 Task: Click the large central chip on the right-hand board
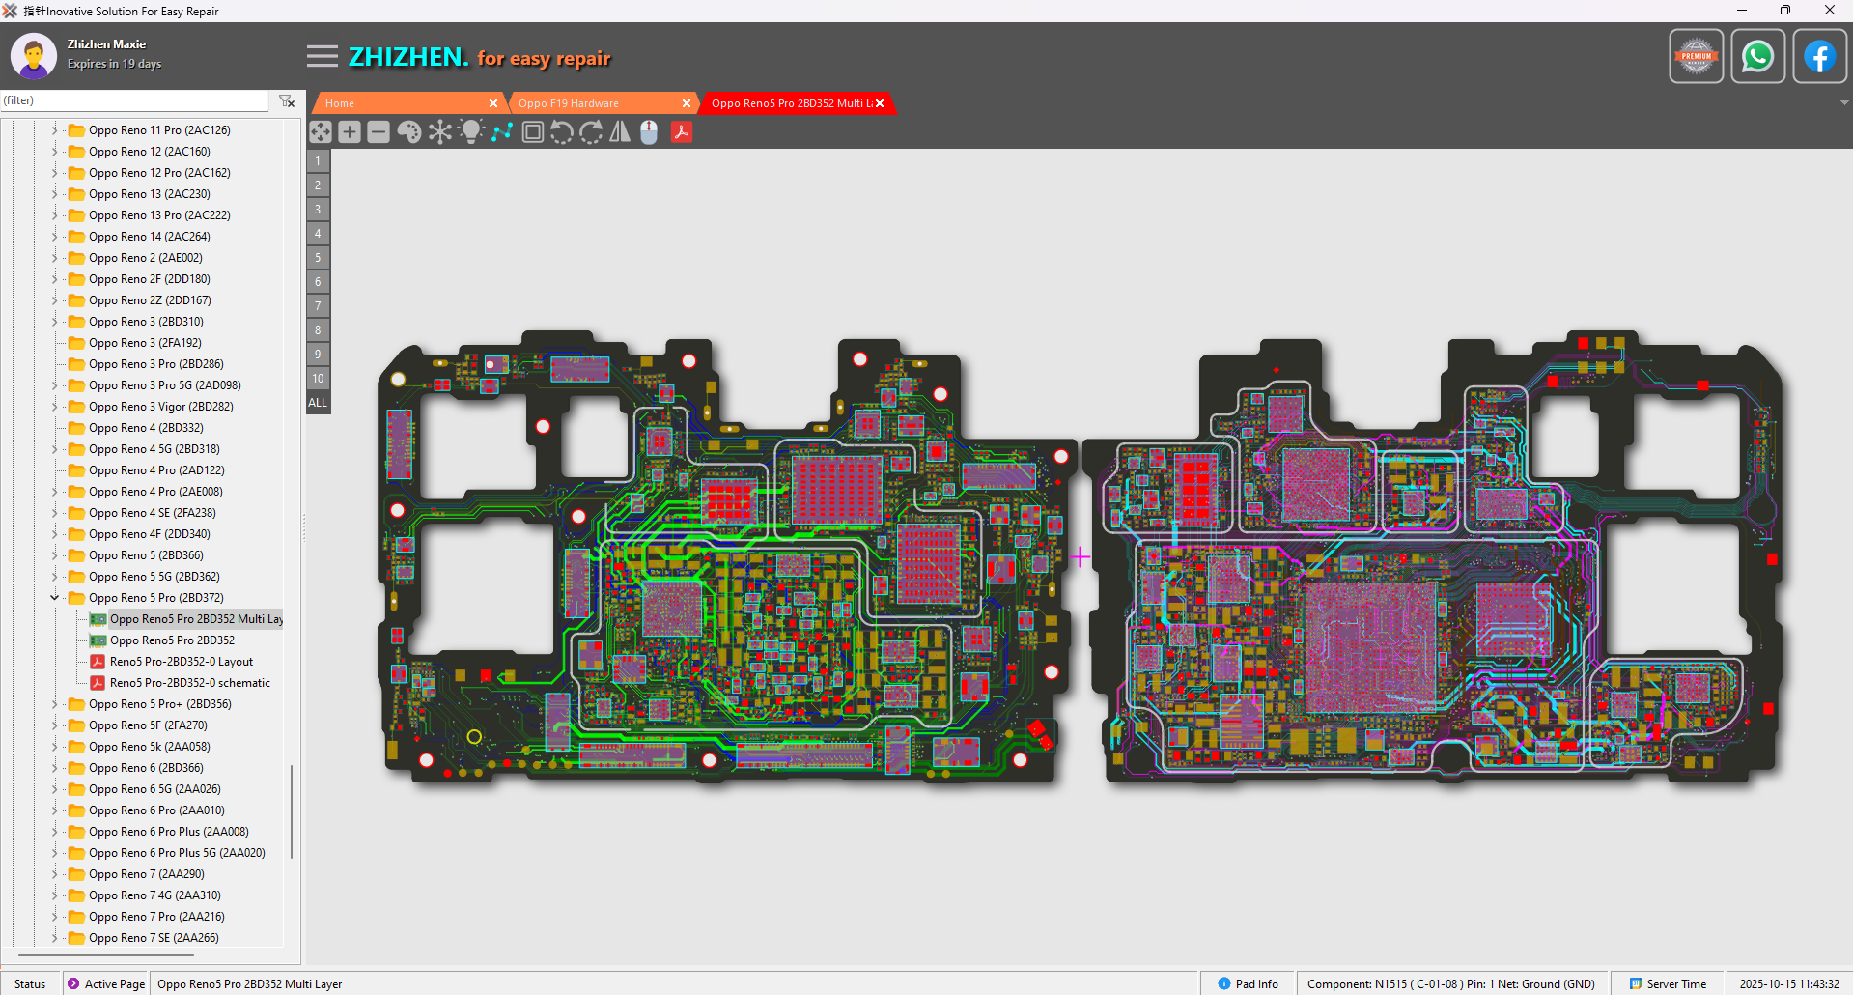coord(1370,648)
